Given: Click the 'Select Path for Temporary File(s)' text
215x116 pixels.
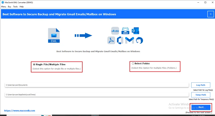Looking at the screenshot, I should 201,99.
